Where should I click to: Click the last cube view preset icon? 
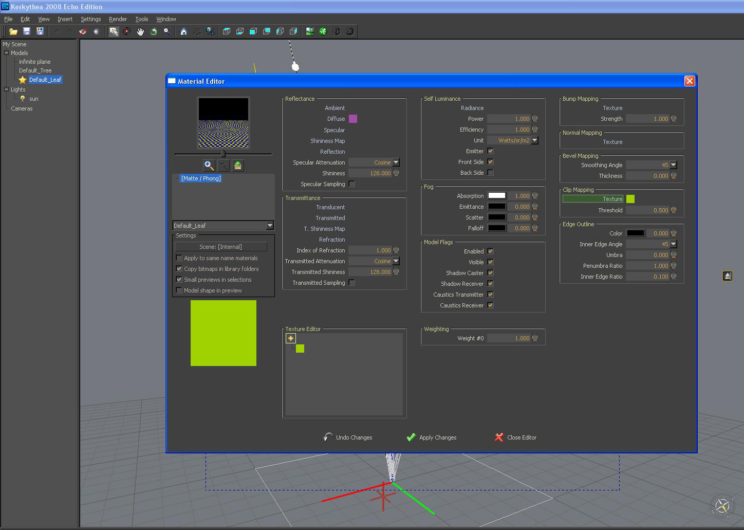(x=293, y=31)
